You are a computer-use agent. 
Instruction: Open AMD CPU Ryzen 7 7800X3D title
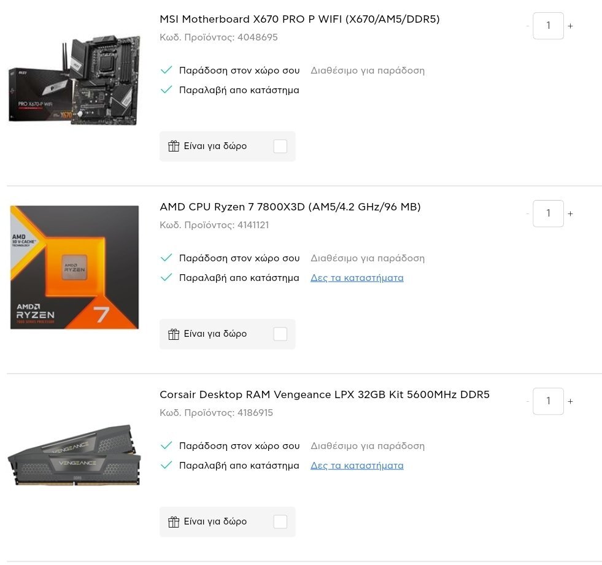290,207
